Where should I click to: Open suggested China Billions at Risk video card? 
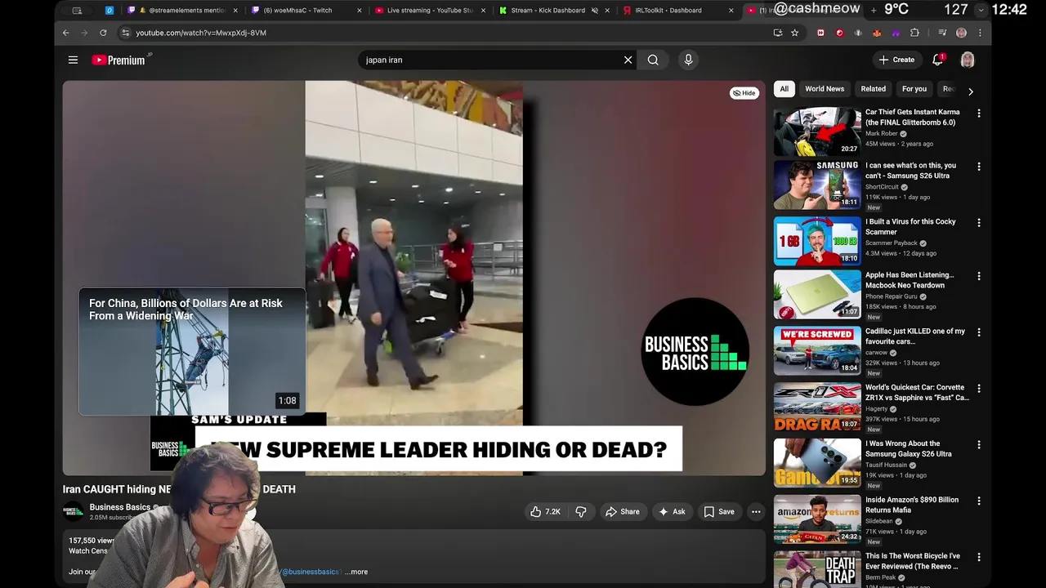tap(192, 351)
